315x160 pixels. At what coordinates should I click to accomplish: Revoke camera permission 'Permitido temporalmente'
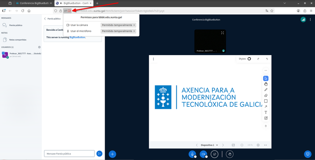click(x=134, y=25)
